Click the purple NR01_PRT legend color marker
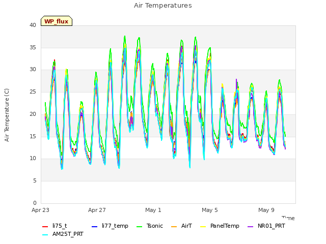The height and width of the screenshot is (244, 326). click(x=251, y=226)
